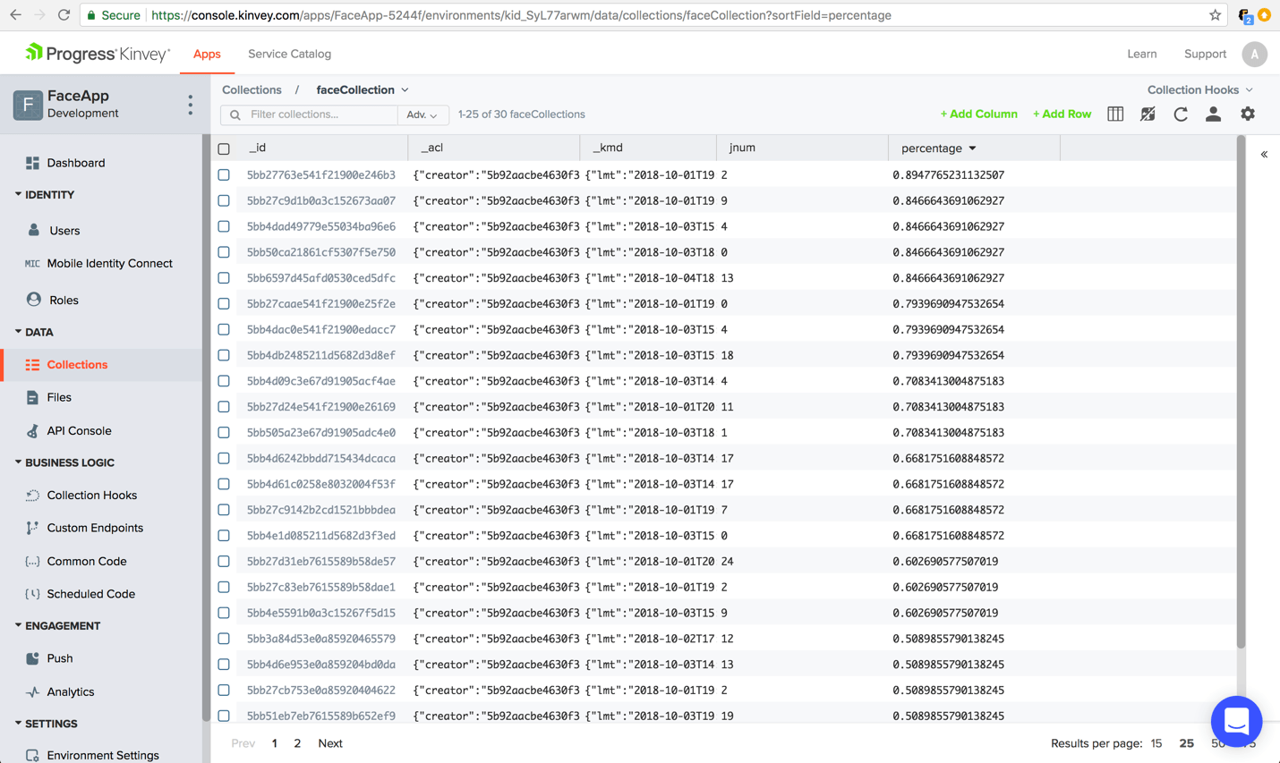Open collection user permissions via person icon
This screenshot has height=763, width=1280.
pyautogui.click(x=1213, y=114)
